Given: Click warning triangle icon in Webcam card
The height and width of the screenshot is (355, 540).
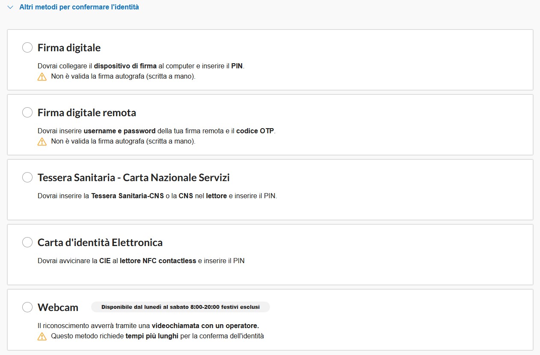Looking at the screenshot, I should pyautogui.click(x=42, y=336).
